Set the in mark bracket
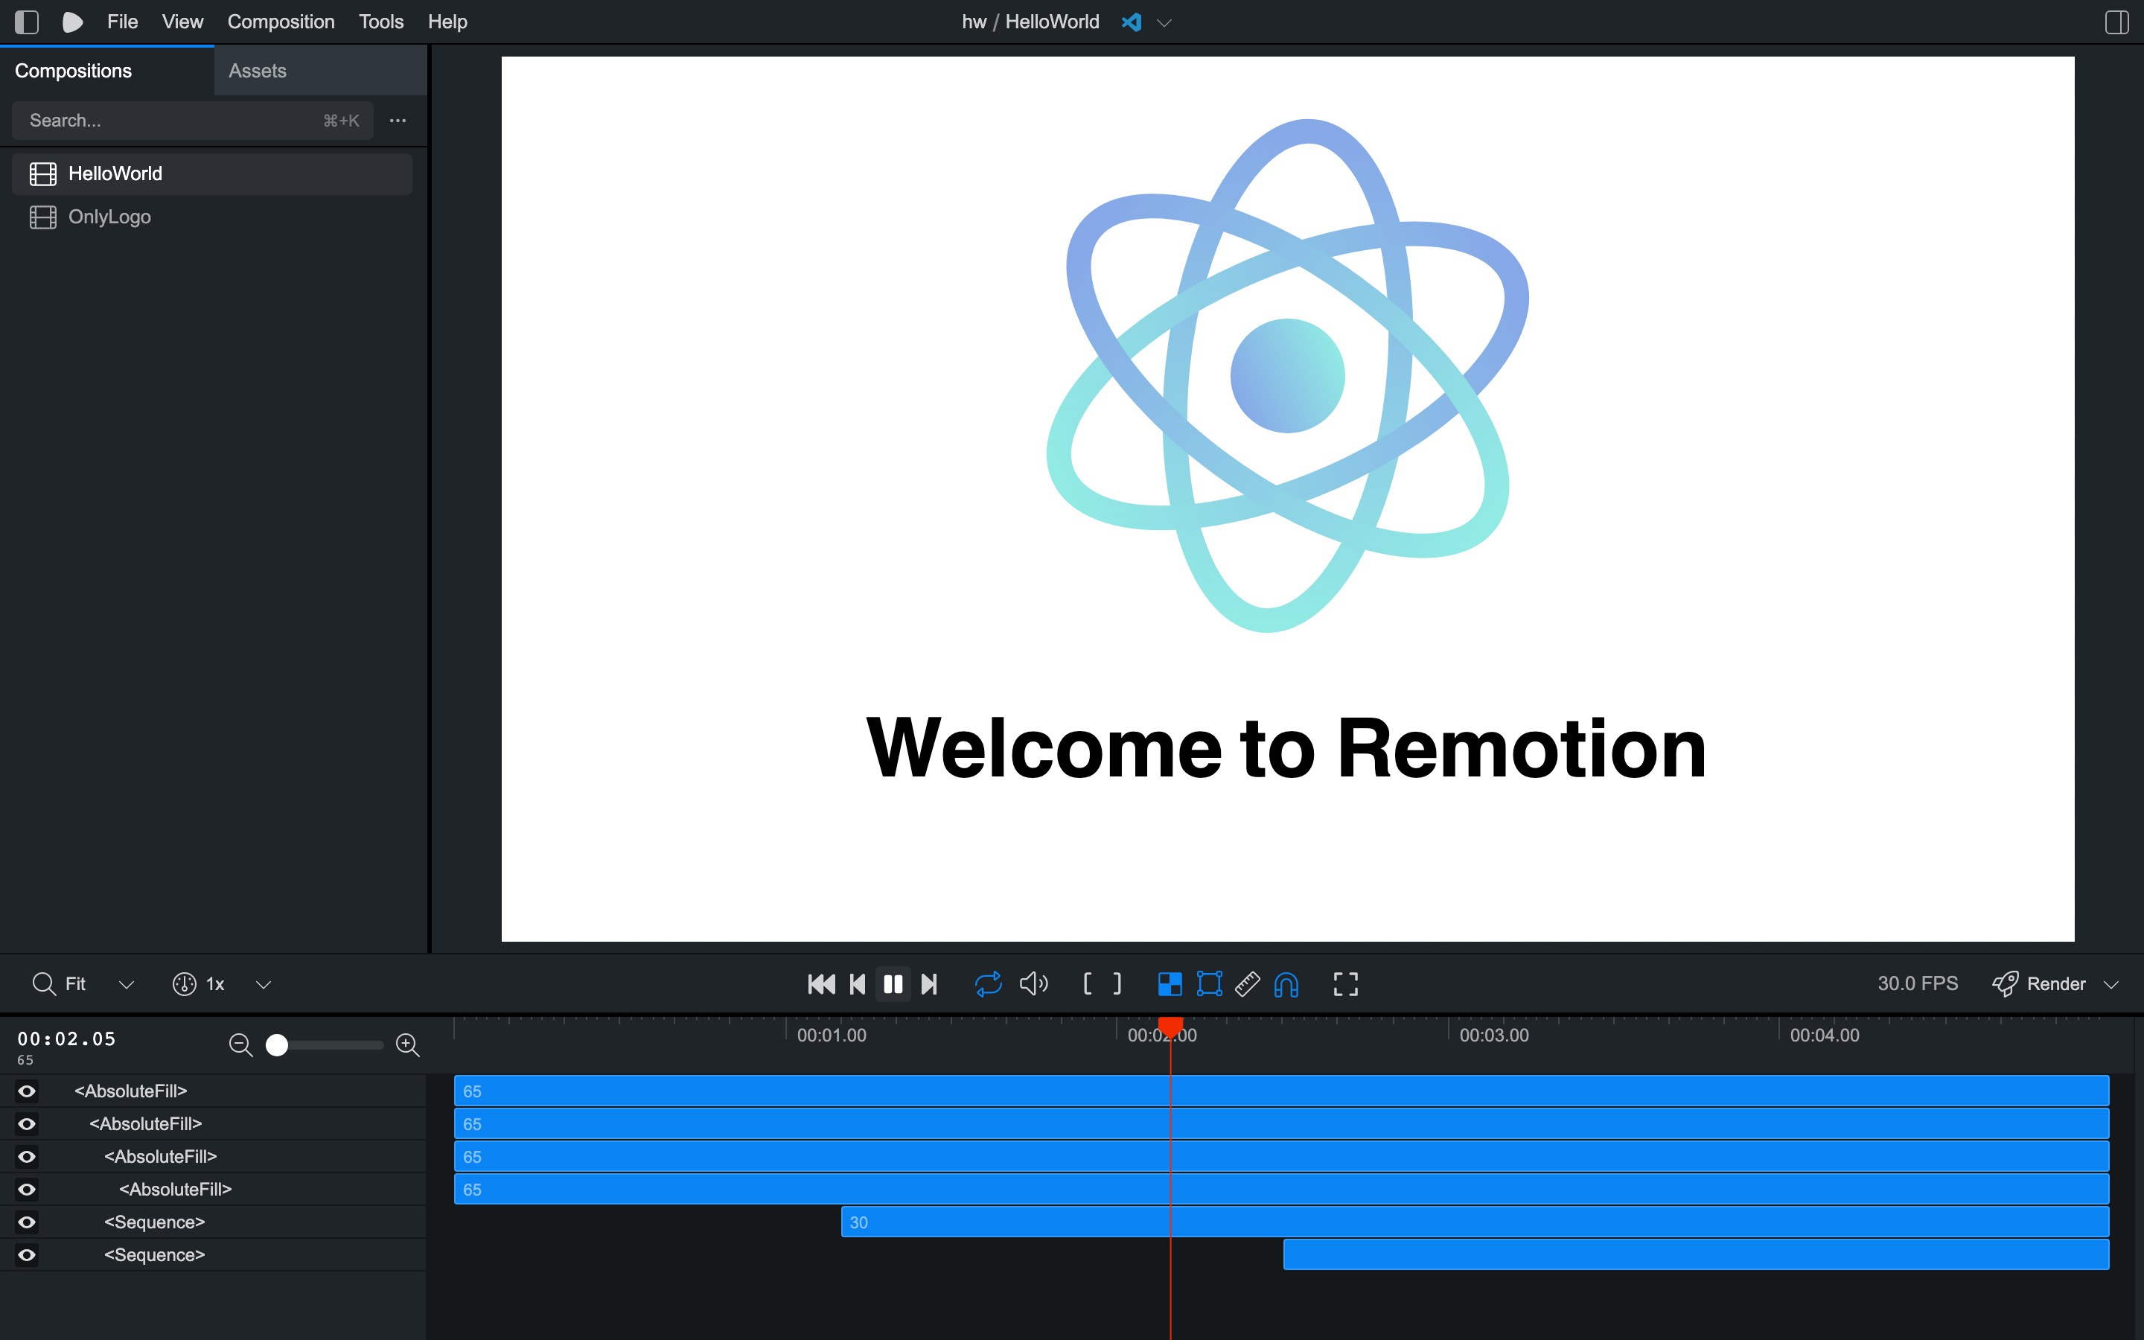2144x1340 pixels. 1087,983
